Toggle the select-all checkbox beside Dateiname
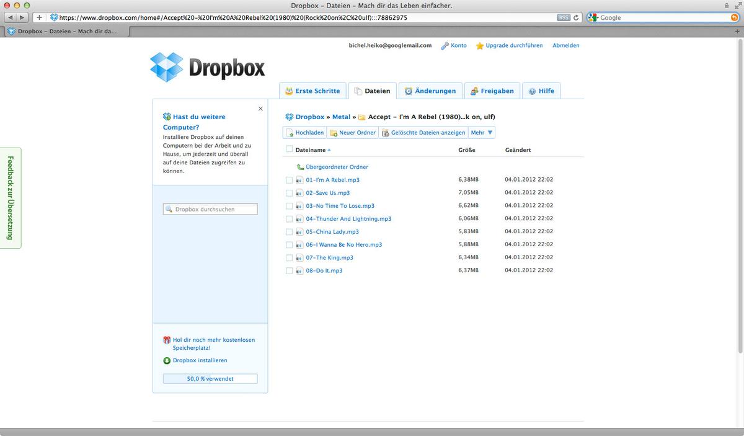The height and width of the screenshot is (436, 744). pos(289,149)
